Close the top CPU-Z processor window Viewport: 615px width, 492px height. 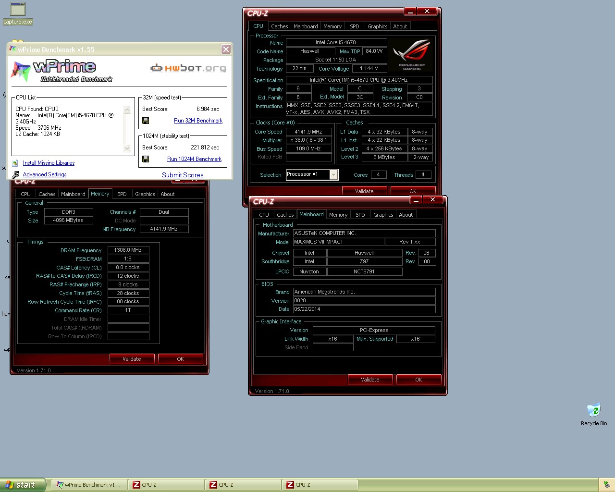coord(427,11)
